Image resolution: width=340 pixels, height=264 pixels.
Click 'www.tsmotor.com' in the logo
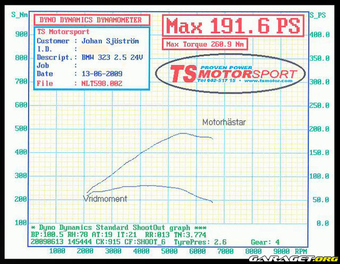tap(268, 81)
